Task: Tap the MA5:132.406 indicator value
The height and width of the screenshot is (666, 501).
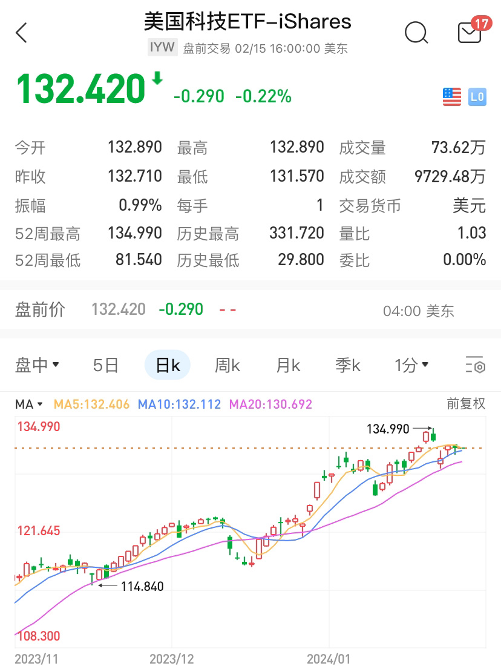Action: (x=91, y=404)
